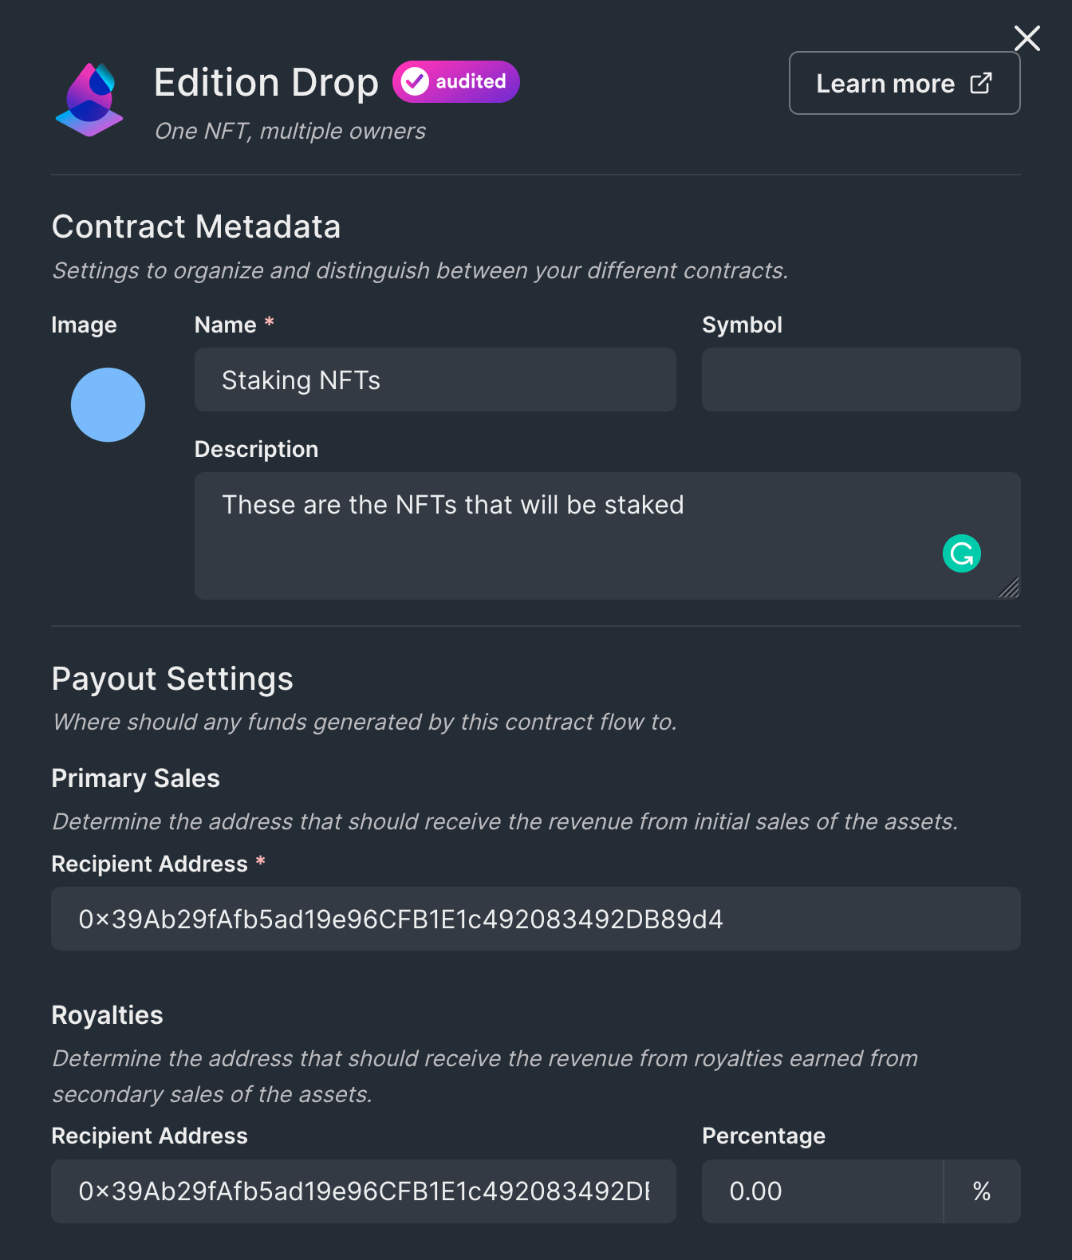The width and height of the screenshot is (1072, 1260).
Task: Click the required asterisk beside Name
Action: [x=270, y=321]
